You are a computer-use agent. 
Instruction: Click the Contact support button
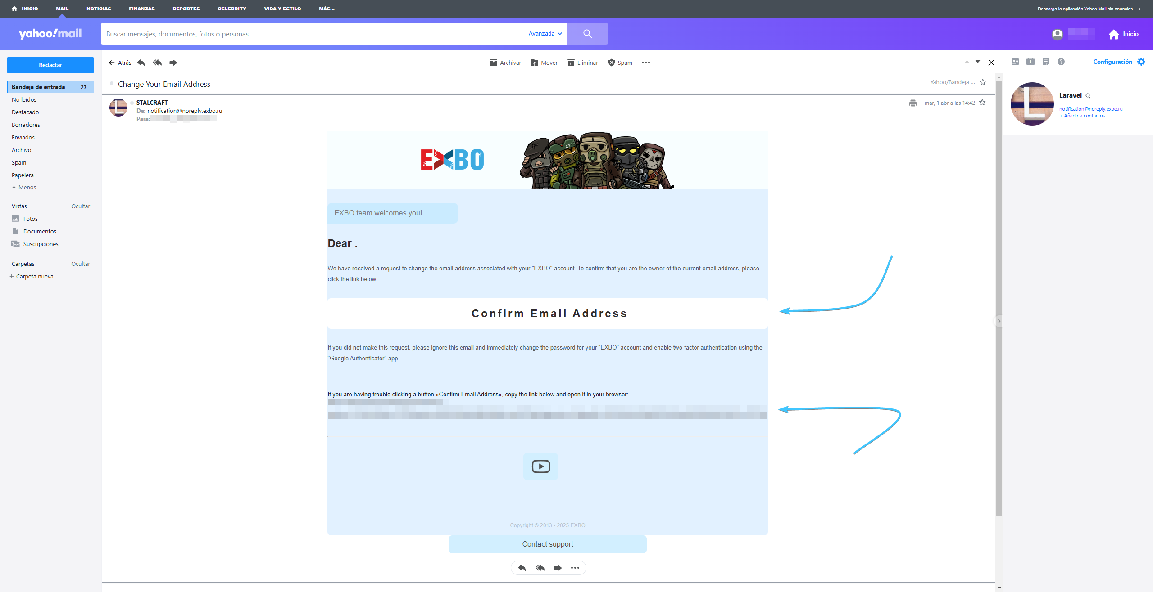pos(548,544)
